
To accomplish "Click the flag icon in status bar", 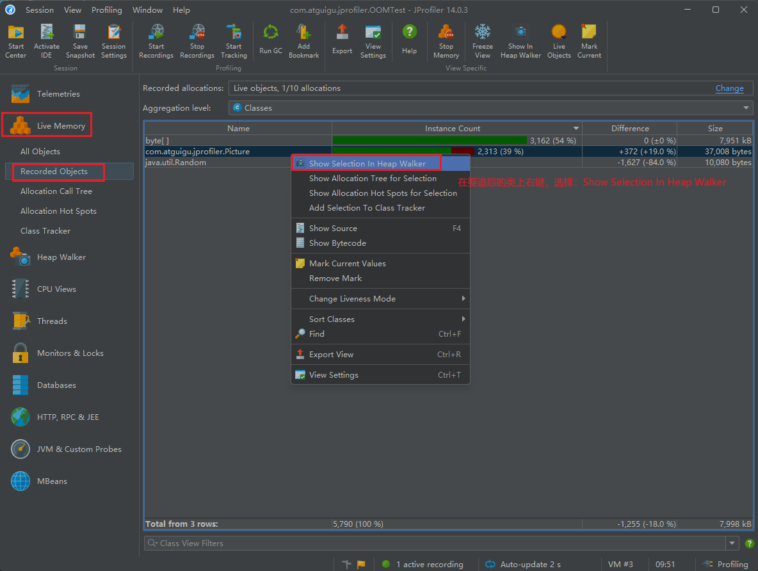I will (361, 564).
